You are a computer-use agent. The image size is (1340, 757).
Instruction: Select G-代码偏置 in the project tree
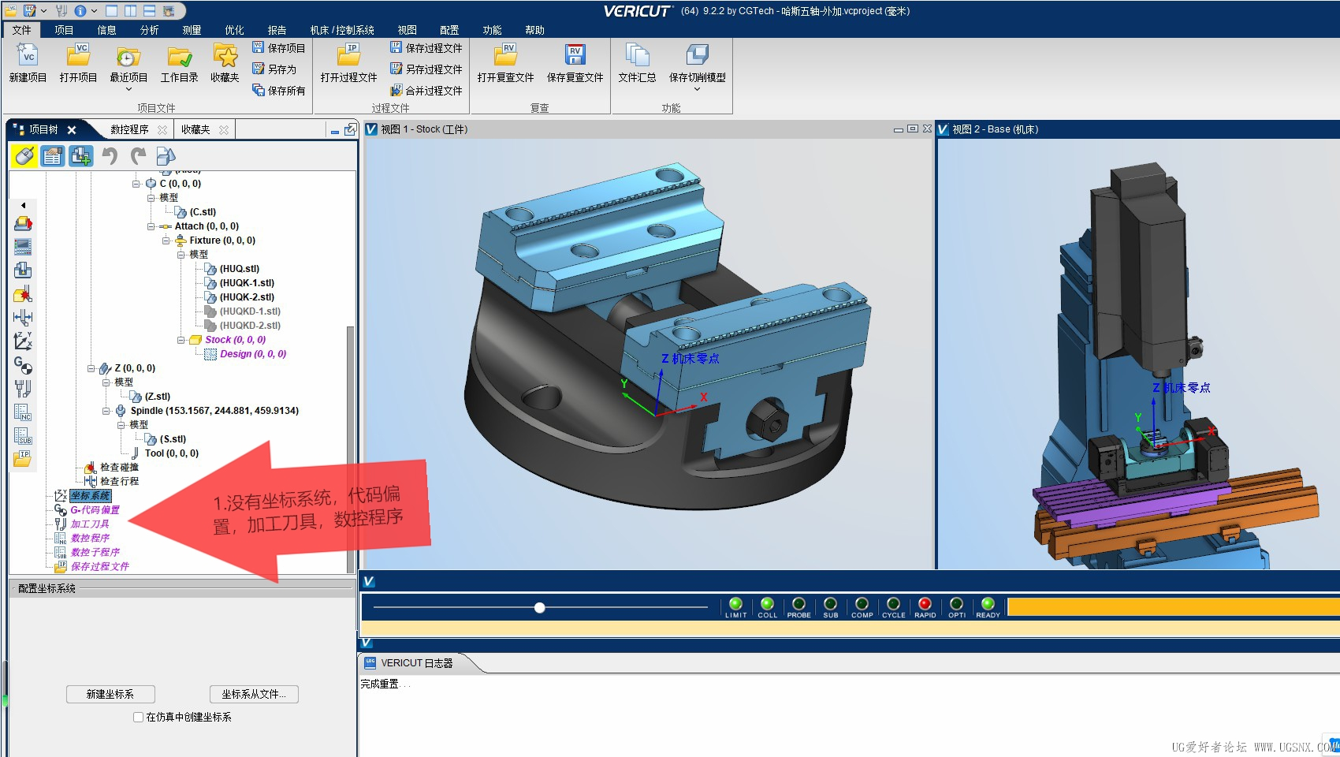tap(95, 510)
